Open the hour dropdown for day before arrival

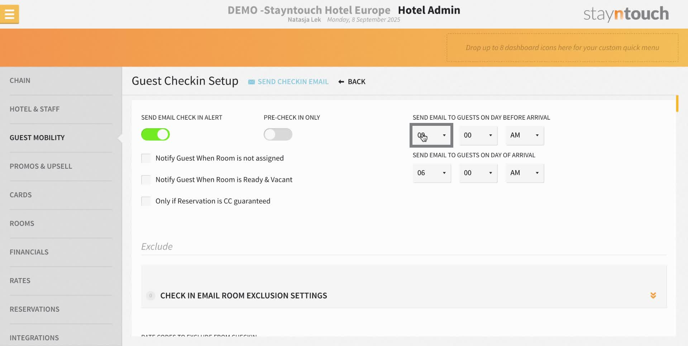click(x=431, y=135)
